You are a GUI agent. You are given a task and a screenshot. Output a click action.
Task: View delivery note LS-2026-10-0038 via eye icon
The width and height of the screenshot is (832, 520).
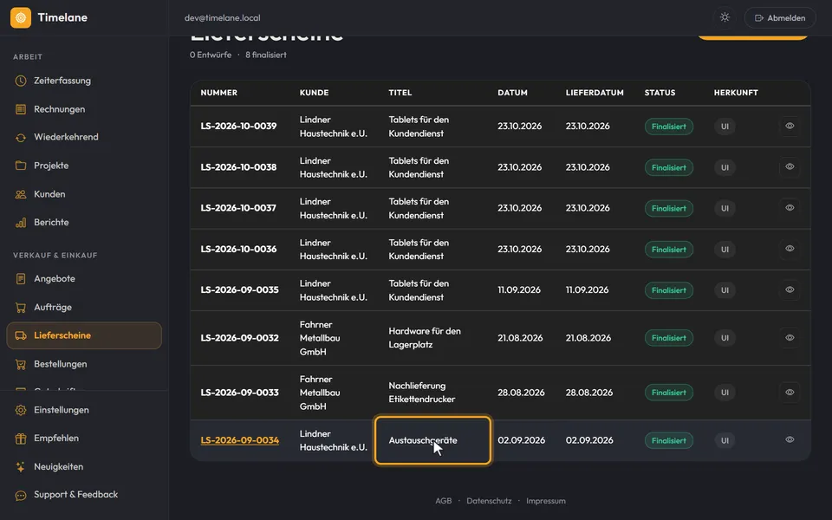pos(790,166)
